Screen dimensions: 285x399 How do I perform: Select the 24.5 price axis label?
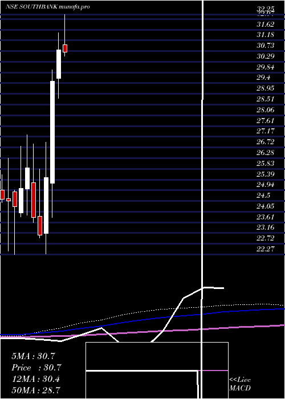[x=263, y=196]
